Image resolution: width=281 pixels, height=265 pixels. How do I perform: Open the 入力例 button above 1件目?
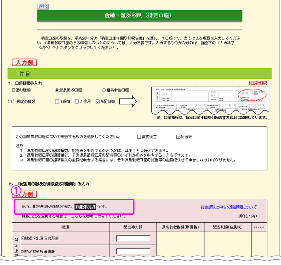tap(24, 62)
